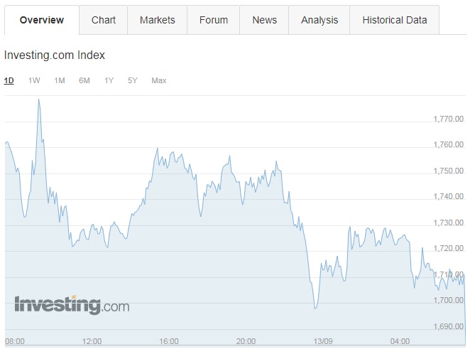Choose the 6M time range

coord(84,80)
